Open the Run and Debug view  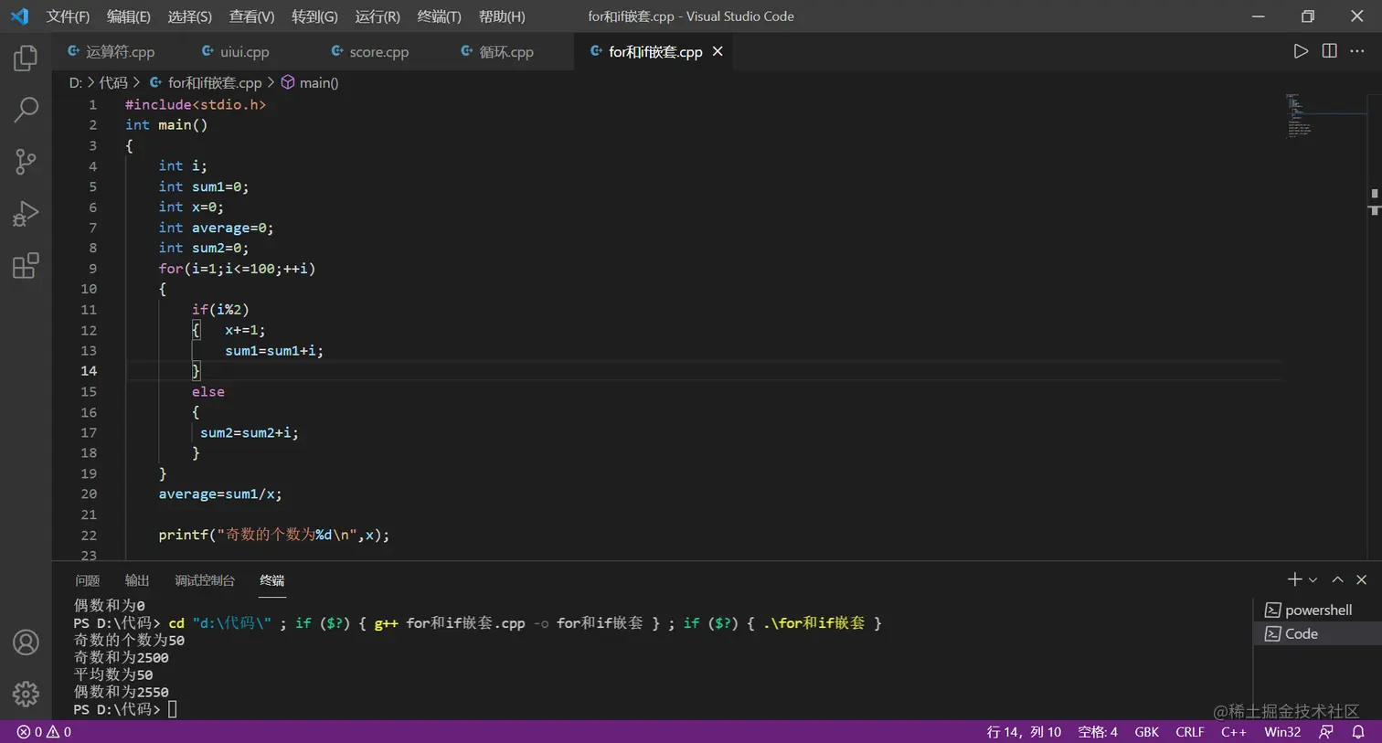coord(25,213)
